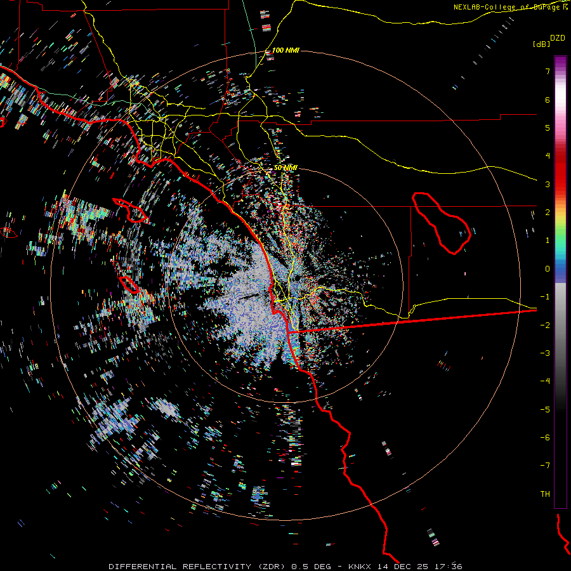Pick the "7" value on the dB scale
This screenshot has width=571, height=571.
coord(548,71)
